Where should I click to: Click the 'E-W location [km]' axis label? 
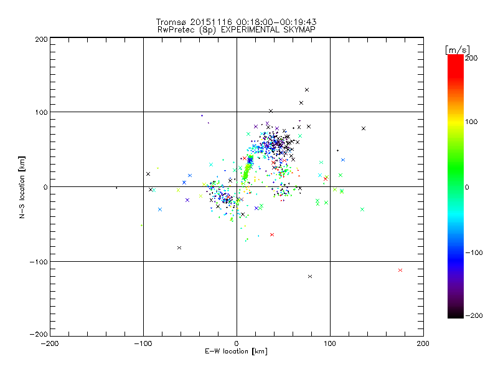pos(236,352)
